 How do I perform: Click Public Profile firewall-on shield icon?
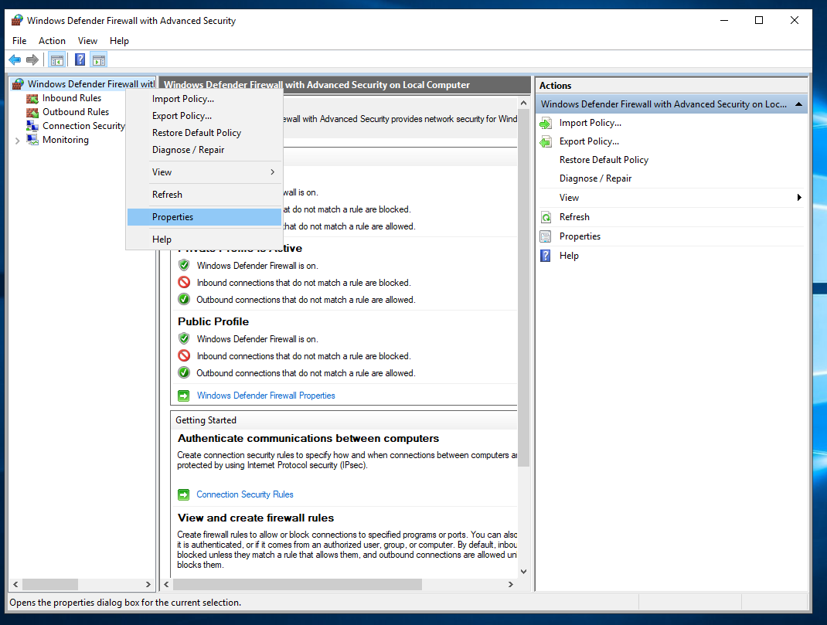[x=183, y=338]
